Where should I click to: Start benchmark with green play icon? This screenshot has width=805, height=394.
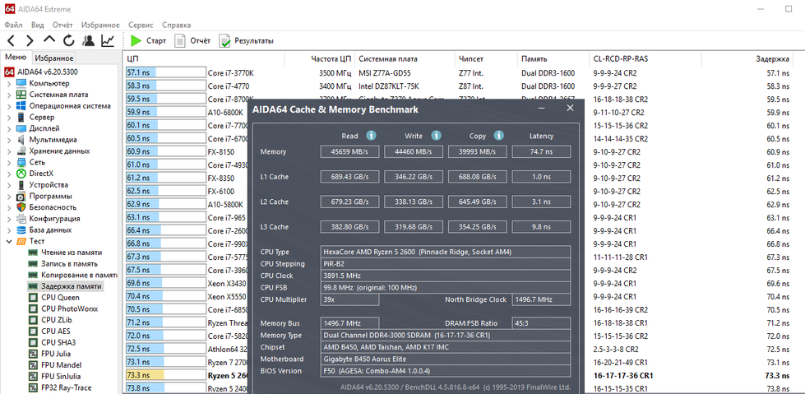(136, 40)
